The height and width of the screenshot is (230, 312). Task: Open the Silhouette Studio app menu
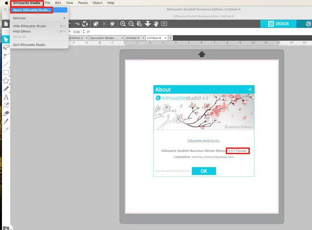[27, 3]
